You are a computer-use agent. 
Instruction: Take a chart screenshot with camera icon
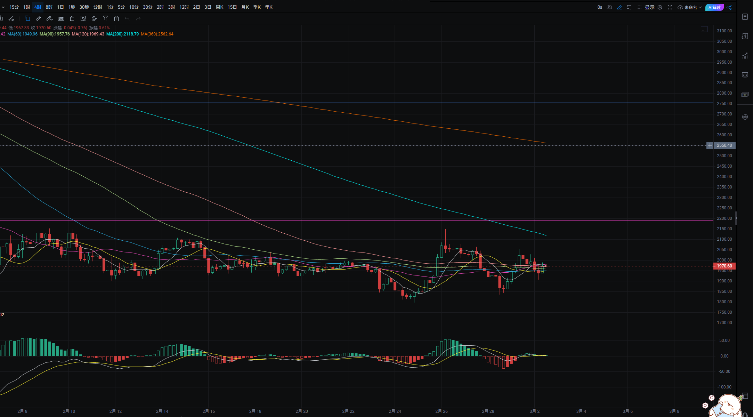[609, 7]
